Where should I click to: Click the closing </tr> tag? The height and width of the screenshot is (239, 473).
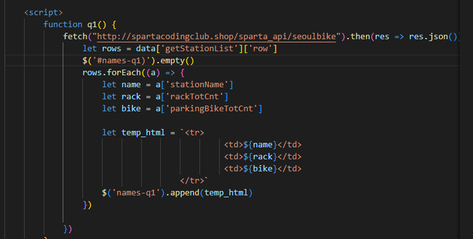(192, 181)
